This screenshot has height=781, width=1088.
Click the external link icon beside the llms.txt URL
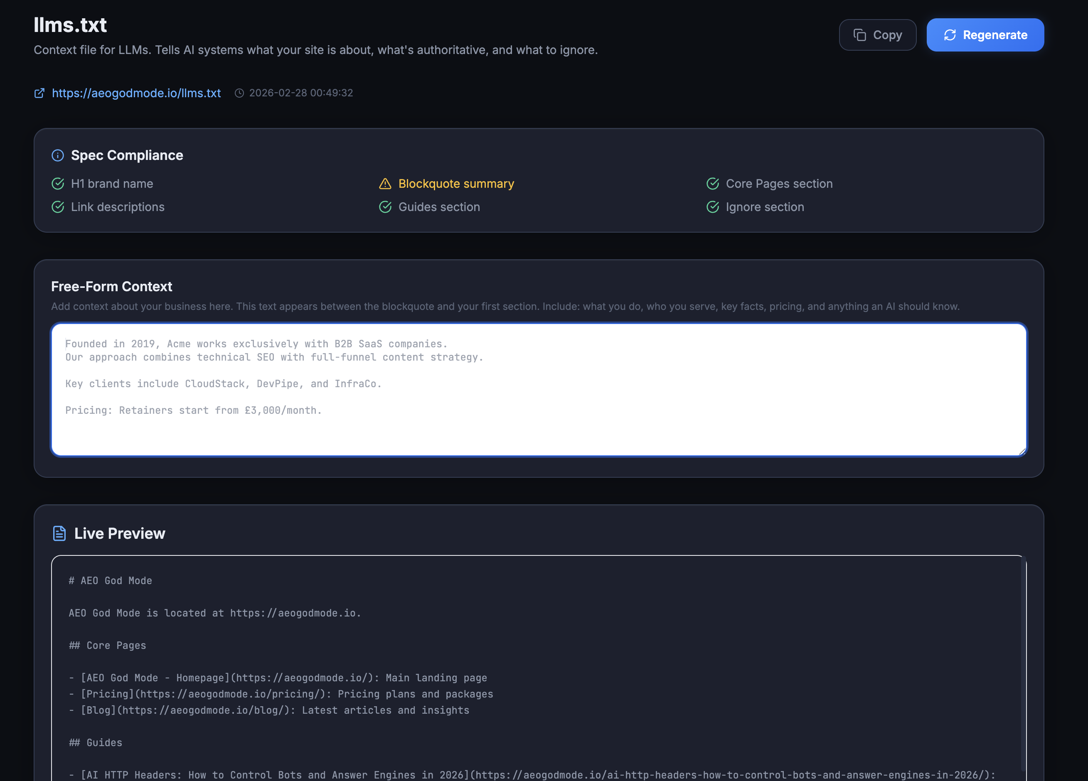(40, 93)
